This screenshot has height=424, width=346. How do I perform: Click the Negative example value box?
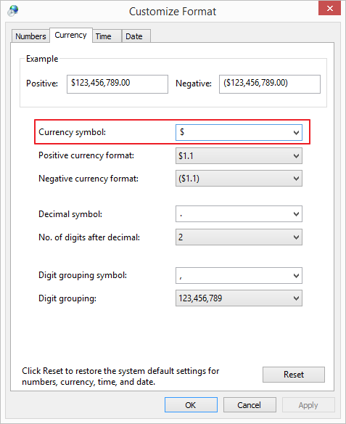(x=270, y=84)
